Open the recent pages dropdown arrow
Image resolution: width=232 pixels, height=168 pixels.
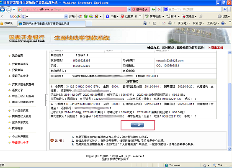(14, 10)
